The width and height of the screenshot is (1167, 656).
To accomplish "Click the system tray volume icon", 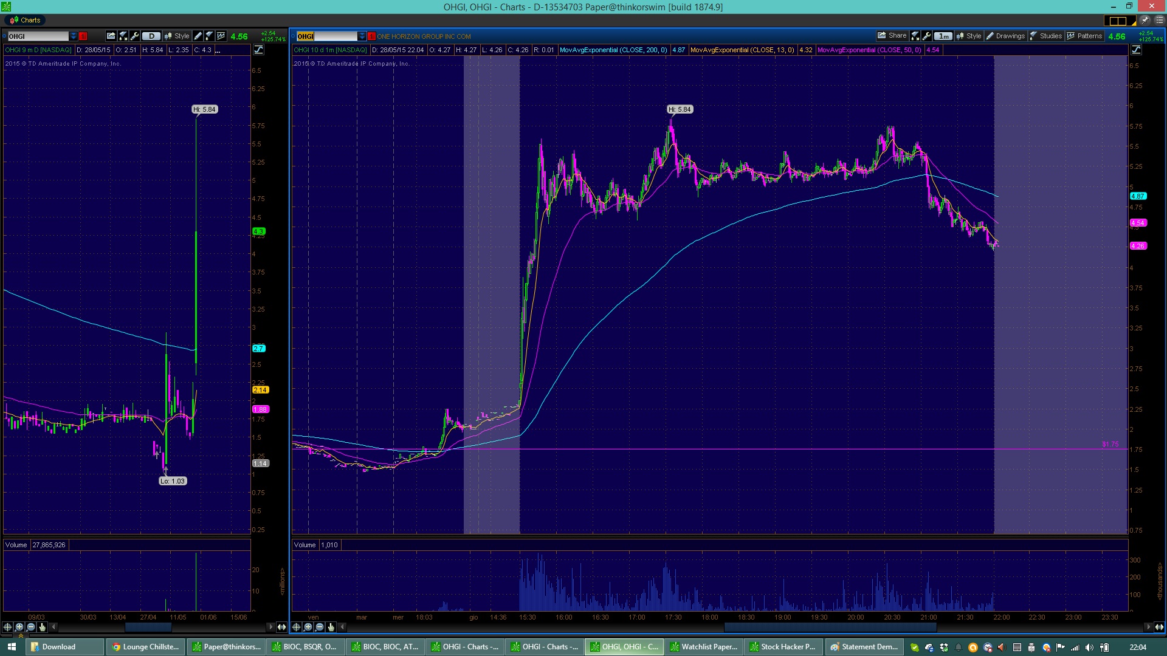I will 1089,647.
